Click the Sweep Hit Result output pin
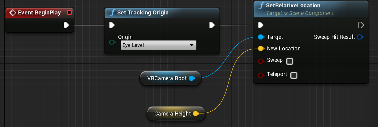This screenshot has width=378, height=127. pos(360,37)
